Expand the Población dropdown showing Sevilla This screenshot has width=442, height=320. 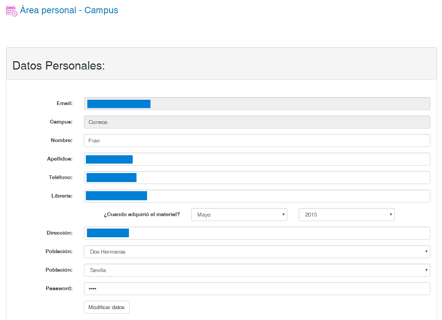[257, 270]
